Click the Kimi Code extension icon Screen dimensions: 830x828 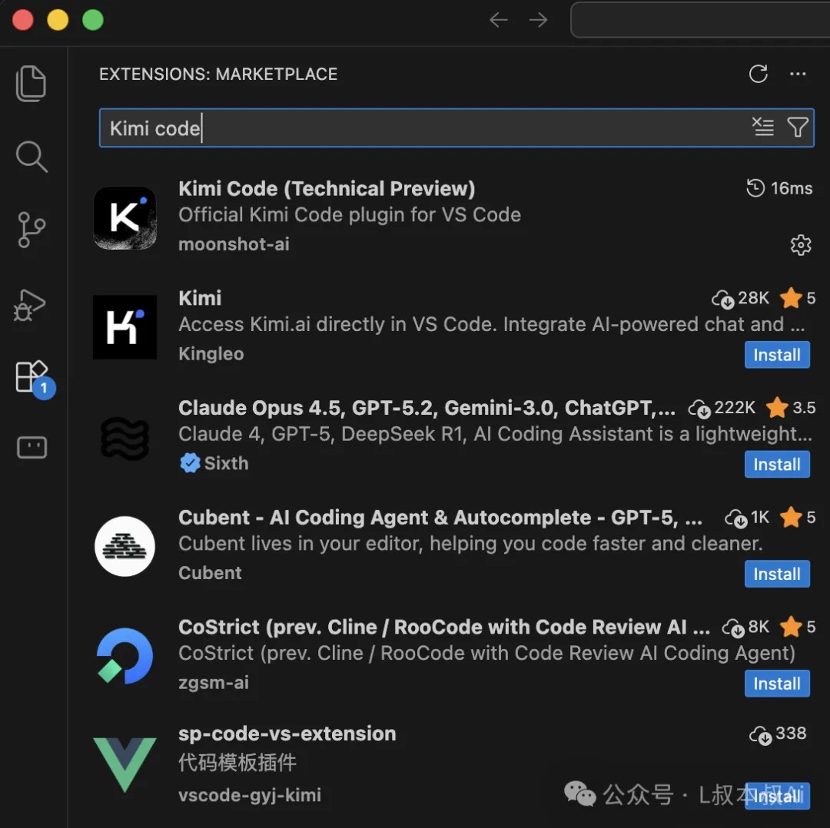pyautogui.click(x=125, y=218)
